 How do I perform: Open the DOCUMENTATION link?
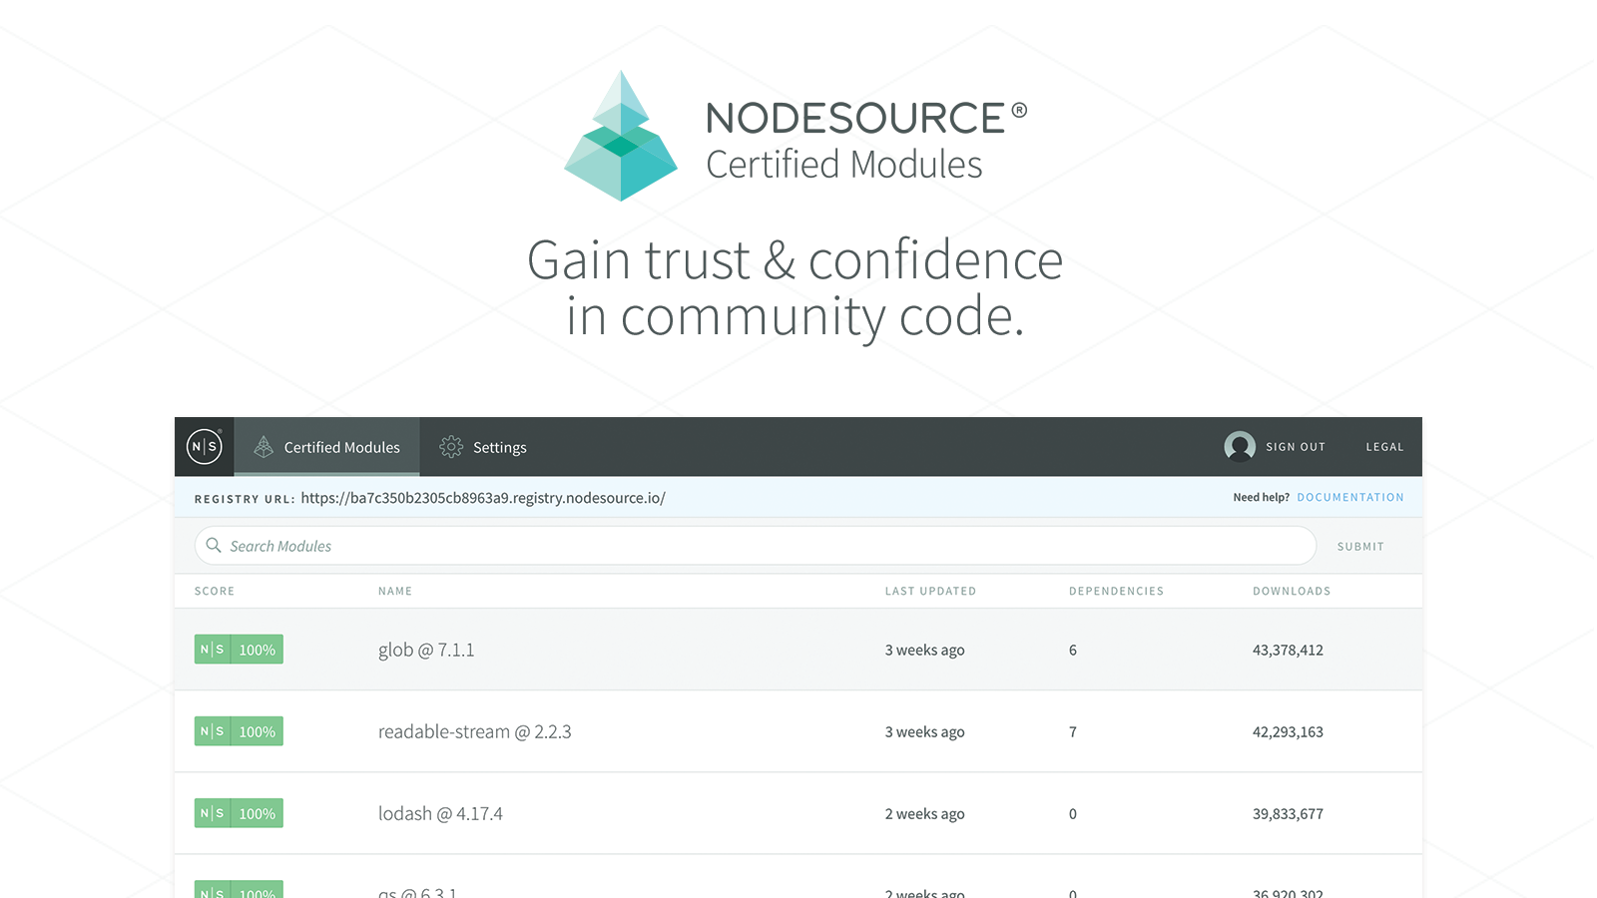click(x=1350, y=497)
